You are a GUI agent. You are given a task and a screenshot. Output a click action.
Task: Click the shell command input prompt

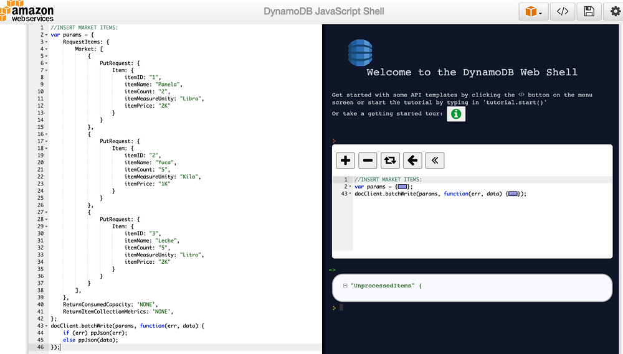click(x=341, y=307)
